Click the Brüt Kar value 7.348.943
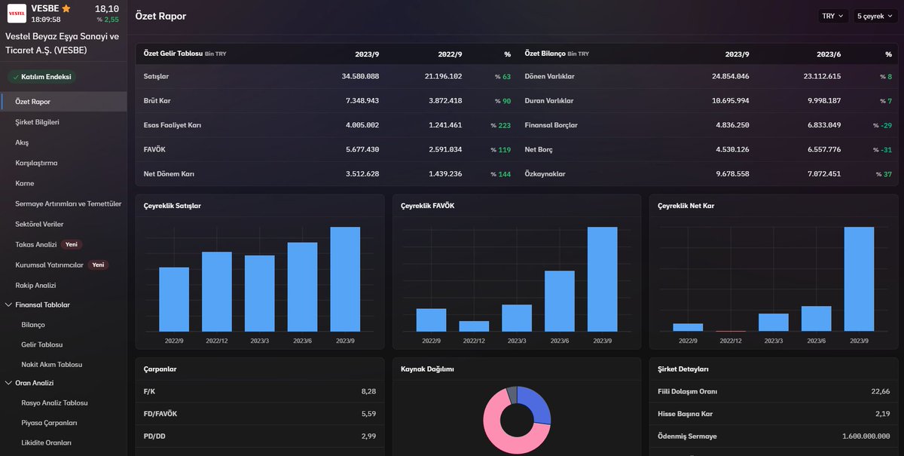904x456 pixels. 362,100
